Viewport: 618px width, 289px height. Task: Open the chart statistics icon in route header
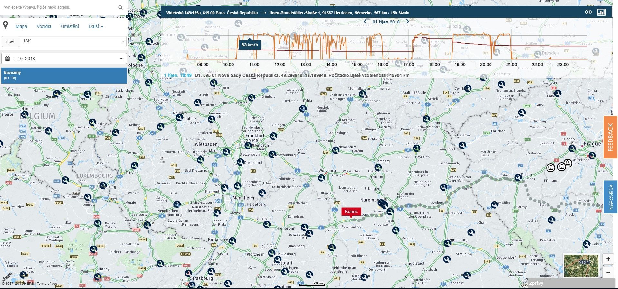point(601,13)
